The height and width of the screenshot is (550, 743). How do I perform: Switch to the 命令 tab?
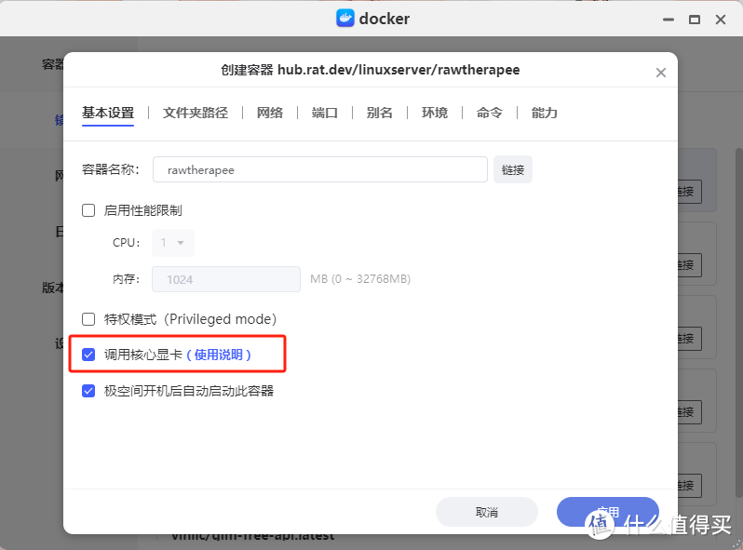[490, 113]
